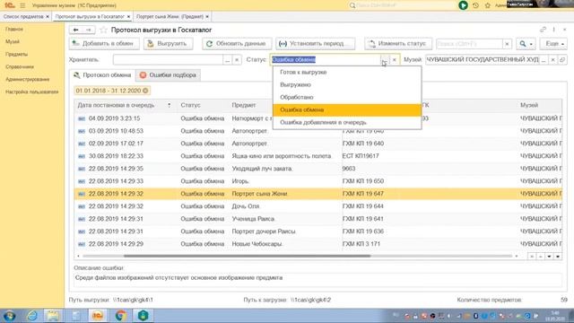574x323 pixels.
Task: Choose Ошибка добавления в очередь status
Action: tap(347, 122)
